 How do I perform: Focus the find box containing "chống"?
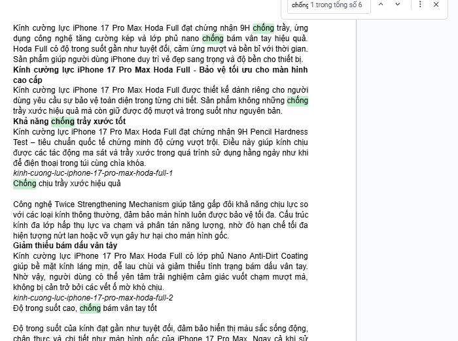click(329, 5)
